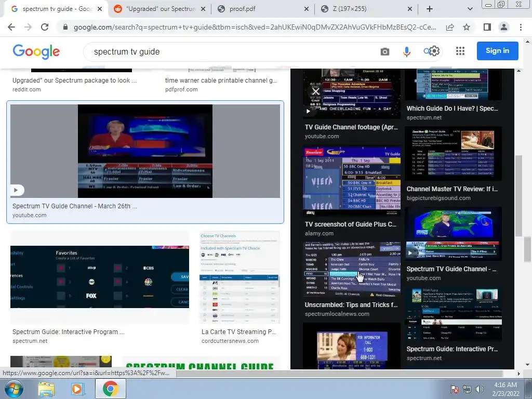Go back to the previous page
The height and width of the screenshot is (399, 532).
click(11, 27)
